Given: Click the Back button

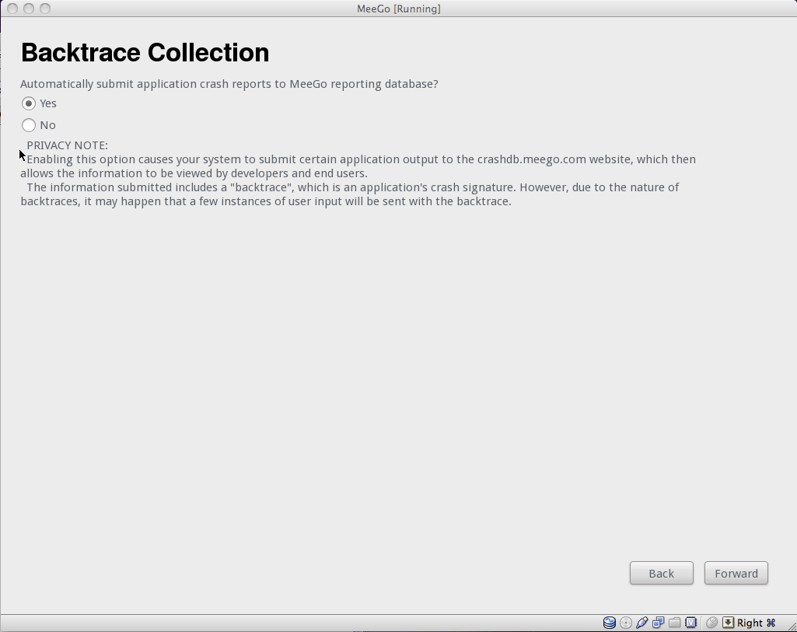Looking at the screenshot, I should (661, 573).
